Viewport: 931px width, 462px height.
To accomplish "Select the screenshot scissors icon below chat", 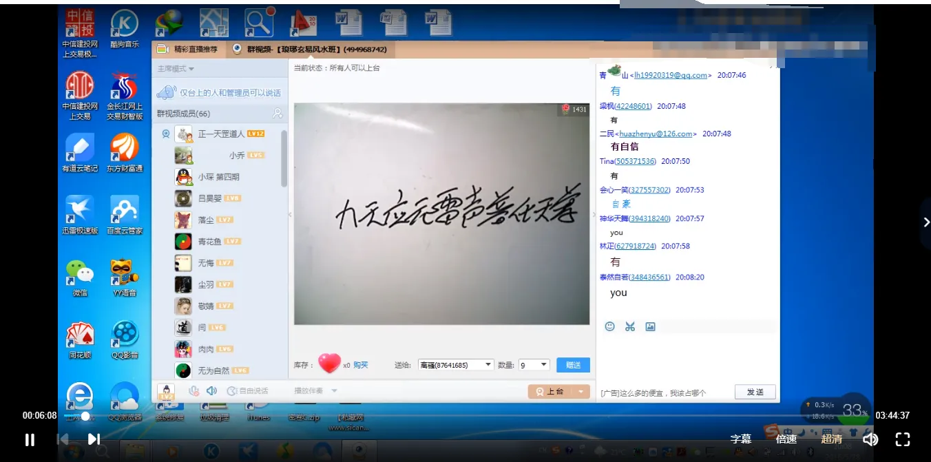I will (x=629, y=326).
